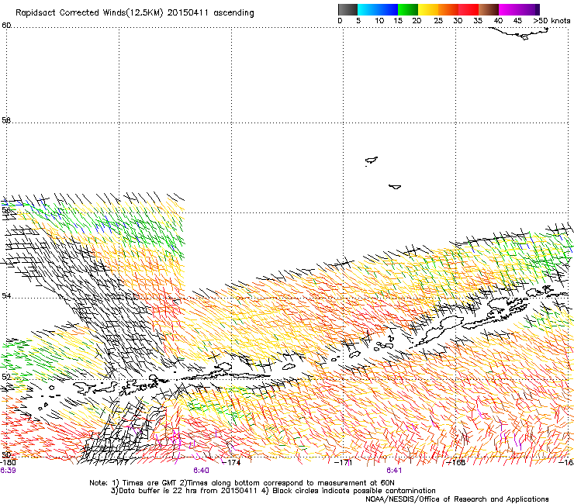
Task: Click the purple time label 6:41
Action: coord(394,471)
